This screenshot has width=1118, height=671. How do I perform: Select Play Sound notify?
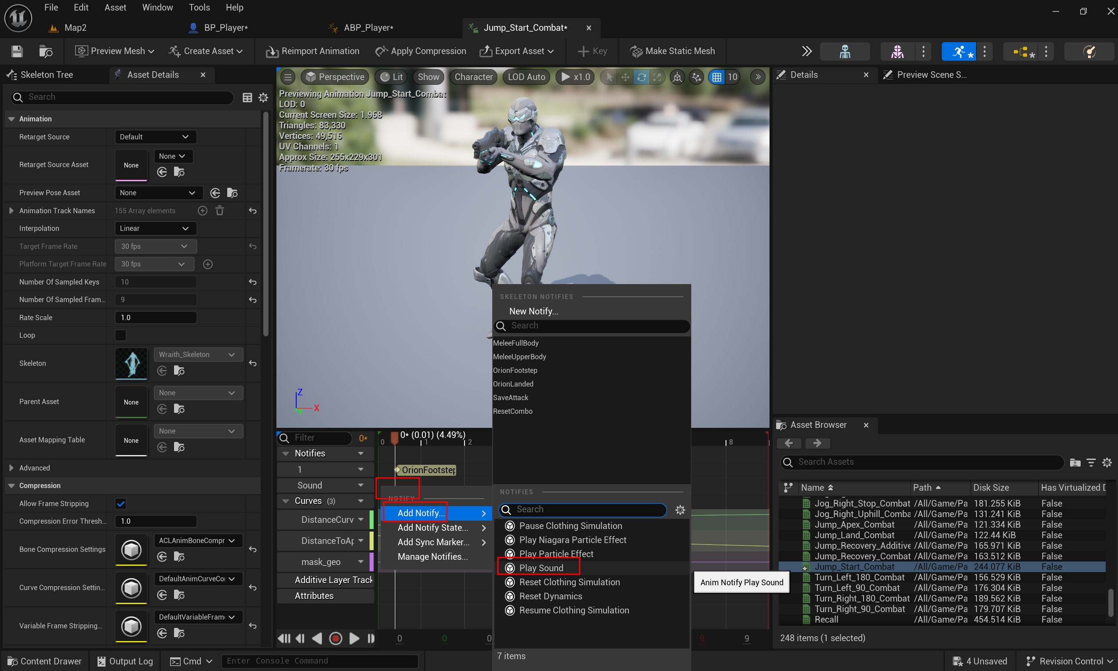[541, 568]
